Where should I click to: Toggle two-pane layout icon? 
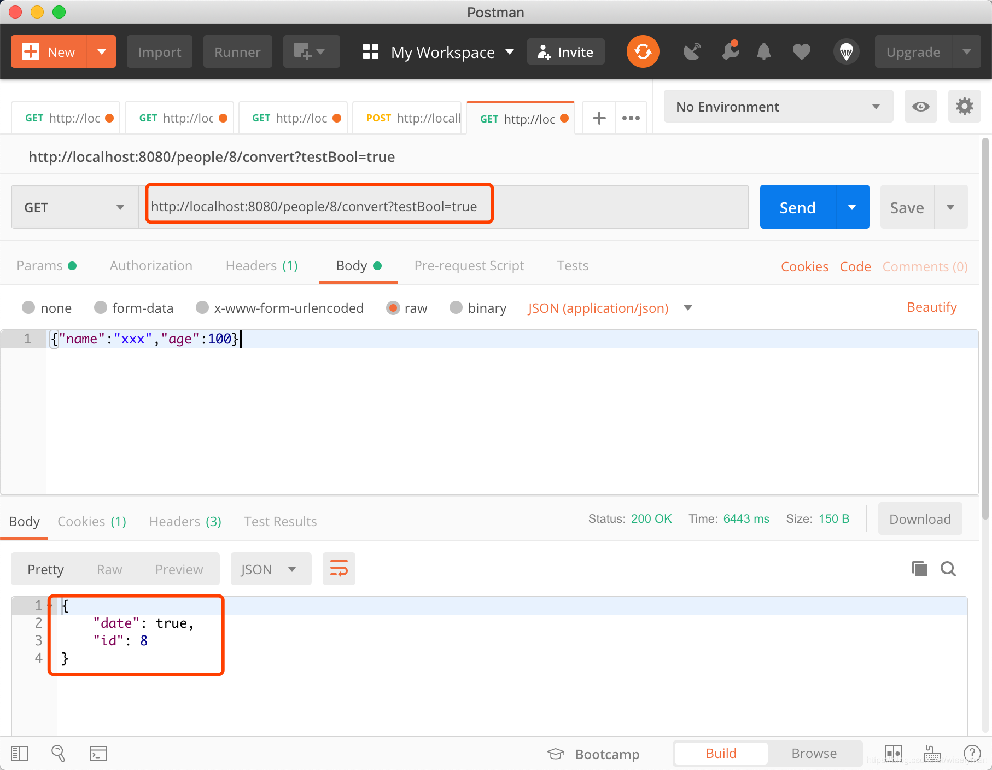click(893, 754)
